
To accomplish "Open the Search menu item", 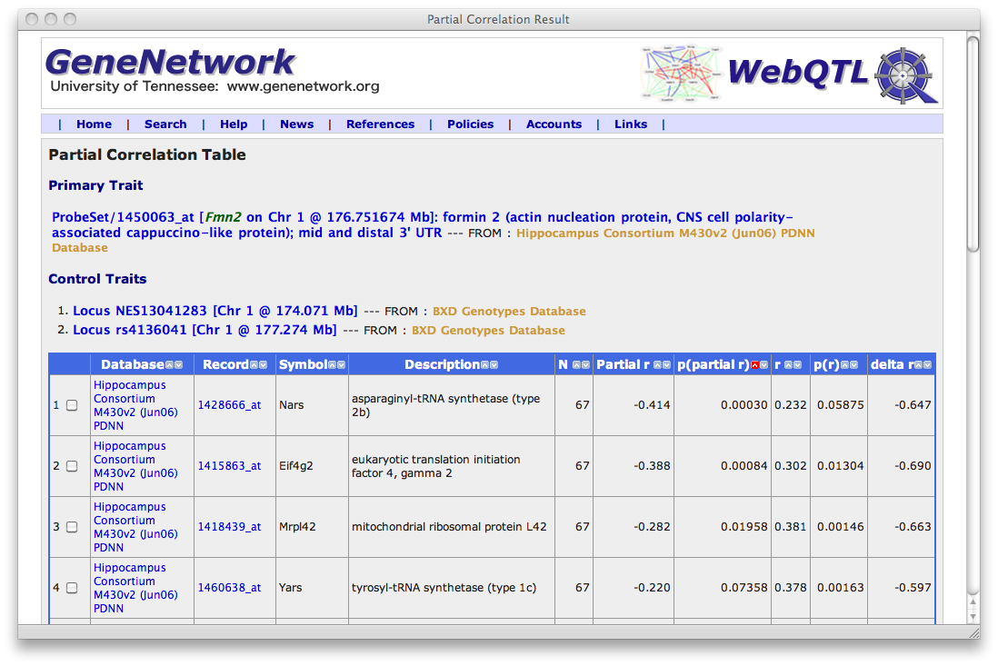I will coord(165,124).
